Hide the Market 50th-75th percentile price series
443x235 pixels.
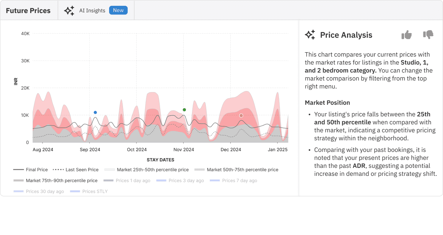[x=236, y=170]
